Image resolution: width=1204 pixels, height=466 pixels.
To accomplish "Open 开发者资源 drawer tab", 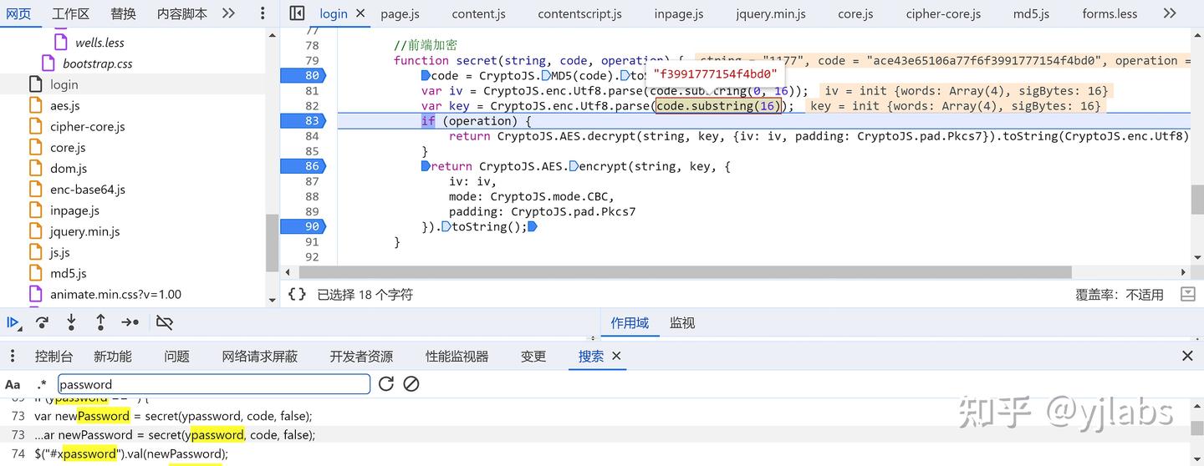I will (361, 357).
